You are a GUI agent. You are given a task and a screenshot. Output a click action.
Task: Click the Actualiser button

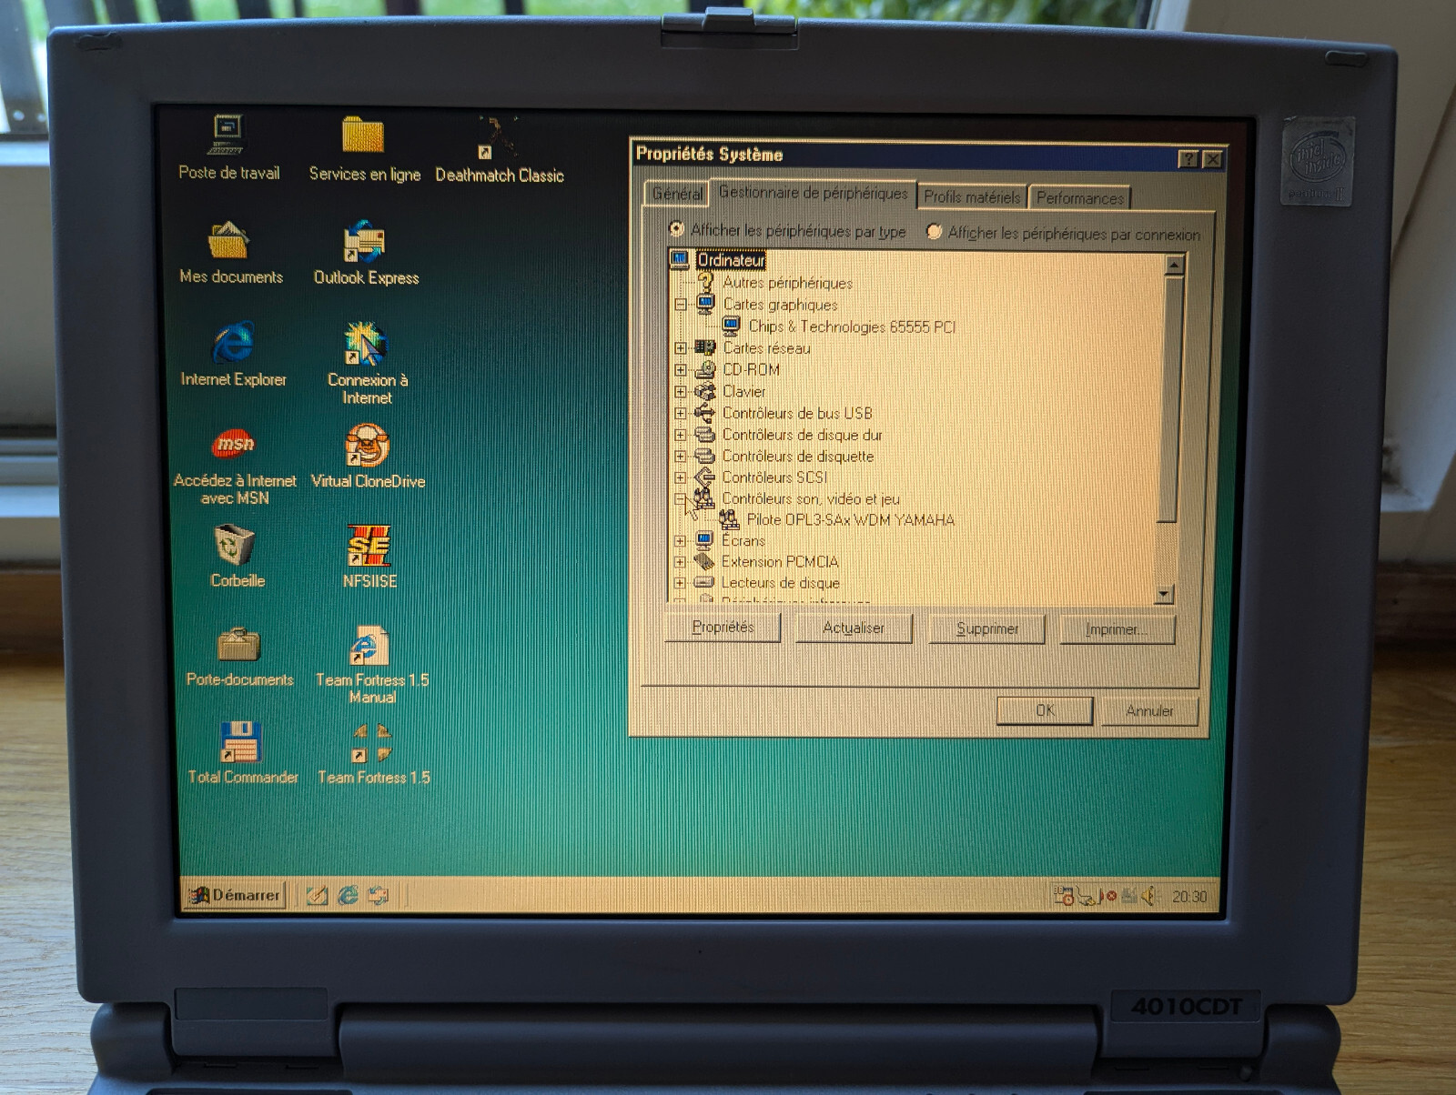[x=854, y=628]
